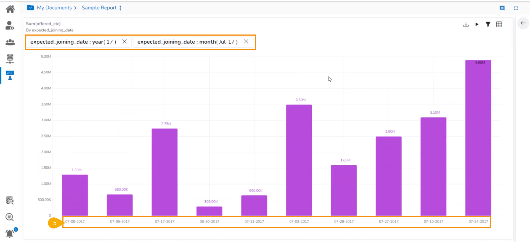Image resolution: width=530 pixels, height=242 pixels.
Task: Select the 07-24-2017 bar
Action: click(478, 138)
